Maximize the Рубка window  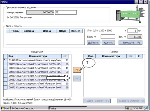(141, 2)
